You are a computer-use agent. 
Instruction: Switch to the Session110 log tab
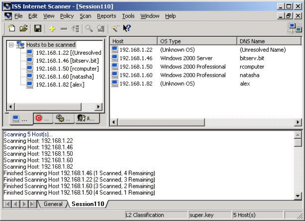coord(88,204)
